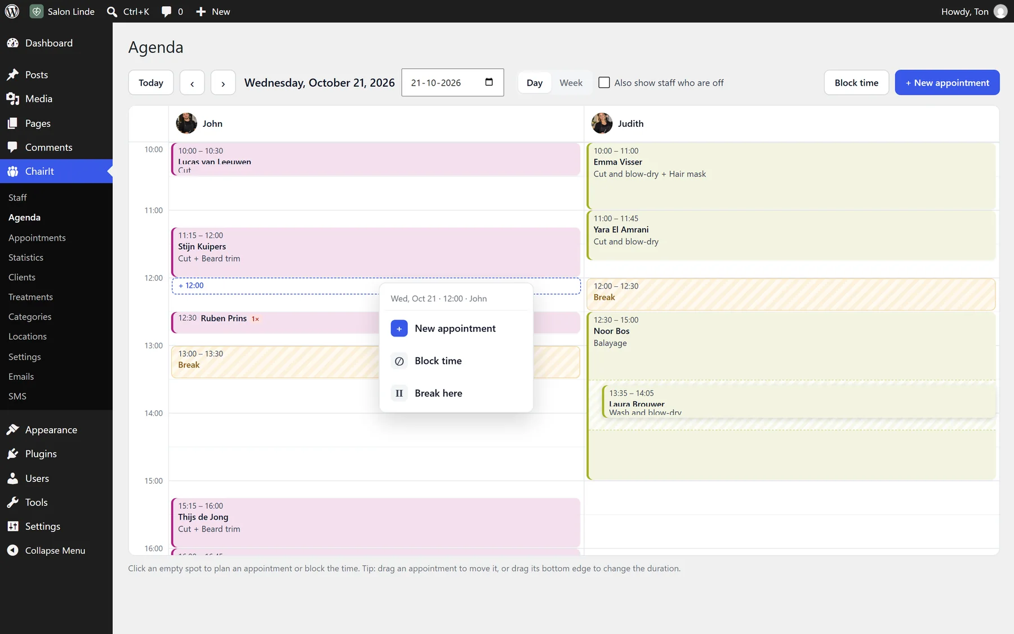This screenshot has width=1014, height=634.
Task: Click Ton's user avatar icon
Action: tap(1000, 11)
